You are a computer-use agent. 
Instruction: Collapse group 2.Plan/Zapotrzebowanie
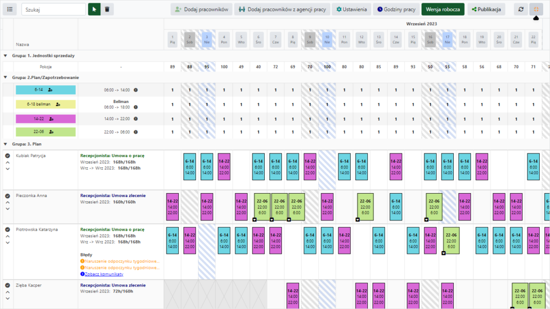pos(5,77)
